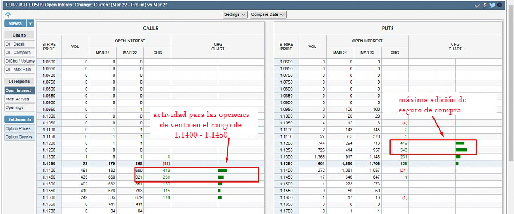Click the PUTS table header

(388, 28)
